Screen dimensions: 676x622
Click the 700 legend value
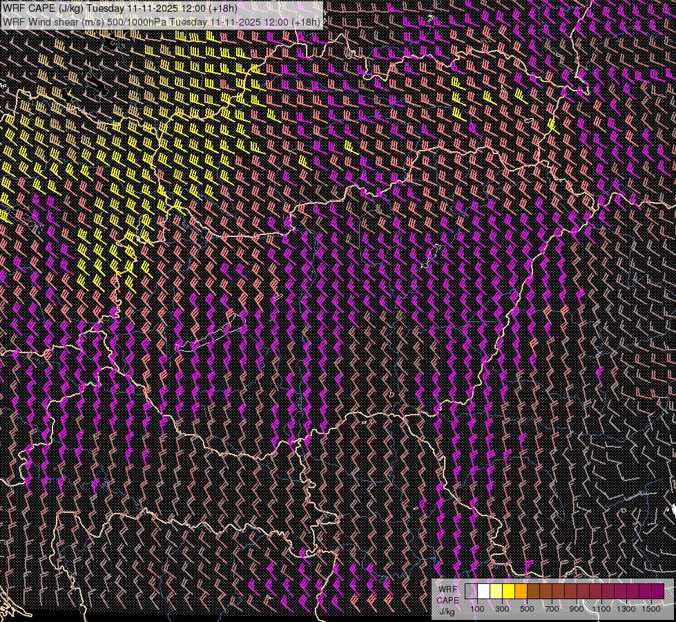pos(552,609)
